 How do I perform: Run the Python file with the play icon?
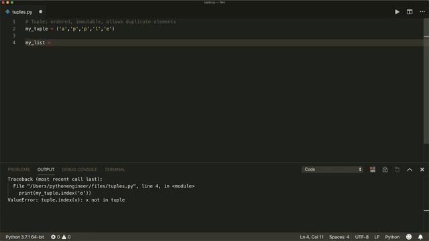[397, 12]
